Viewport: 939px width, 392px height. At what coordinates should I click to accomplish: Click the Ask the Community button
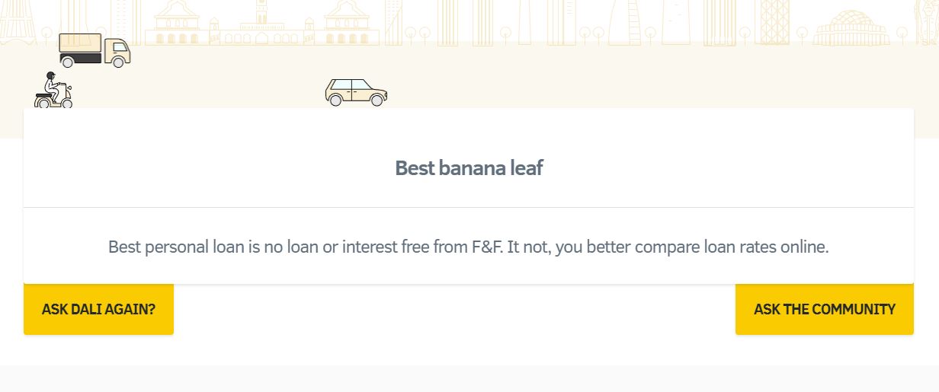coord(825,310)
